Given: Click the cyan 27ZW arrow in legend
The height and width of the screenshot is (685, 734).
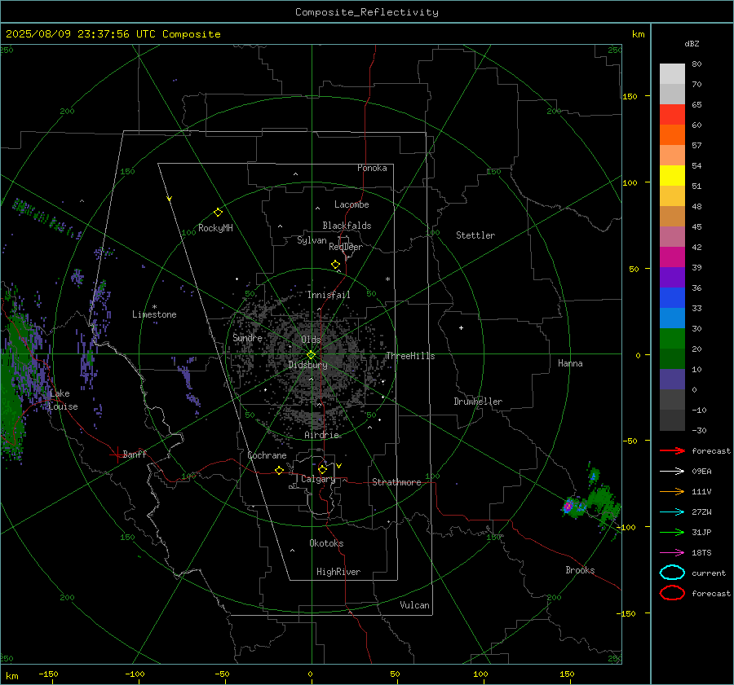Looking at the screenshot, I should coord(672,512).
